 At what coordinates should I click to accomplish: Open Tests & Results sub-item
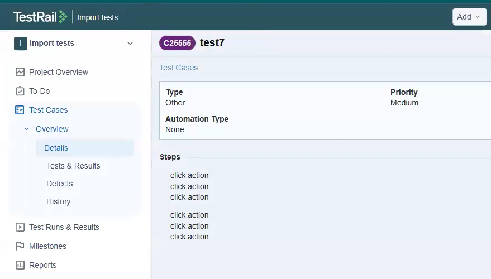coord(73,166)
